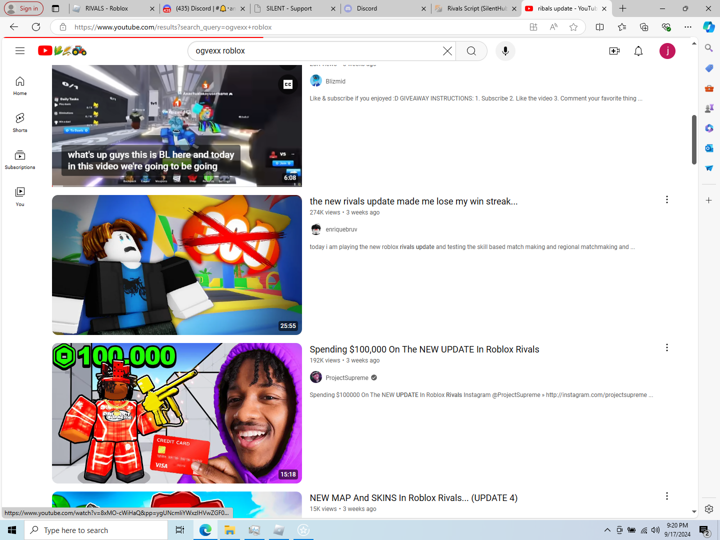Open options for Spending $100,000 video
This screenshot has height=540, width=720.
tap(667, 348)
